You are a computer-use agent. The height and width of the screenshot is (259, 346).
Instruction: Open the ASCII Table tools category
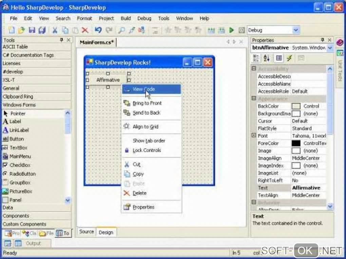[36, 47]
